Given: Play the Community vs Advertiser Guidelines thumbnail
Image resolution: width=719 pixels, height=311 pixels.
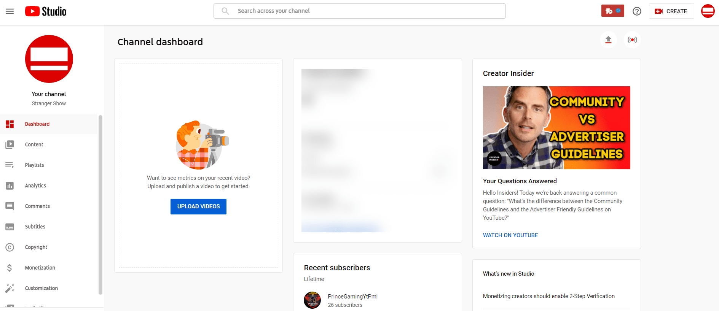Looking at the screenshot, I should click(x=556, y=128).
